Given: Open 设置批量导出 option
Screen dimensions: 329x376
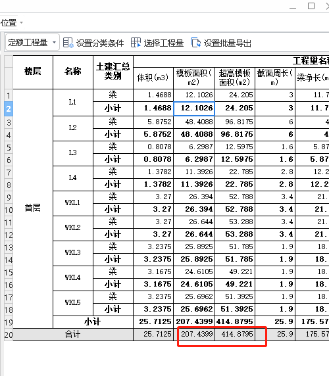Looking at the screenshot, I should [221, 43].
